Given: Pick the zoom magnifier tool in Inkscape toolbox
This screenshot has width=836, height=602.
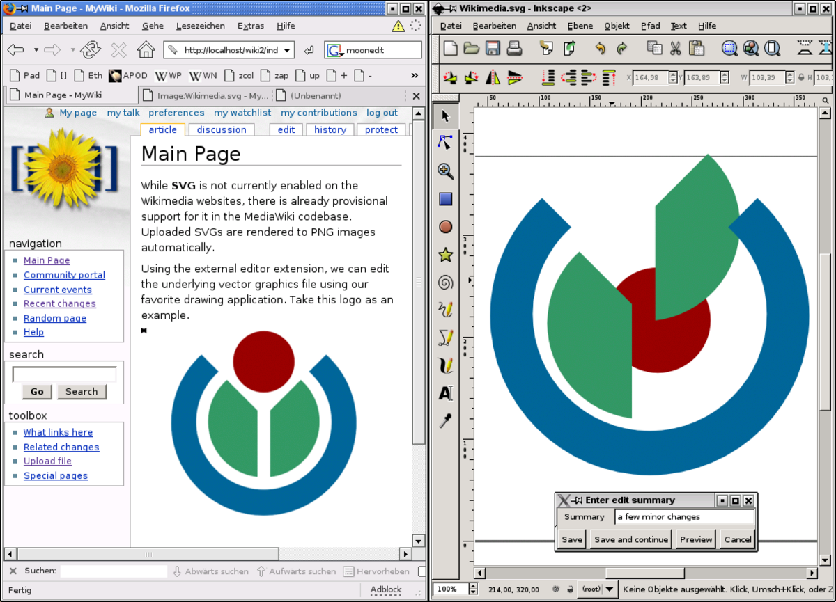Looking at the screenshot, I should pyautogui.click(x=446, y=171).
